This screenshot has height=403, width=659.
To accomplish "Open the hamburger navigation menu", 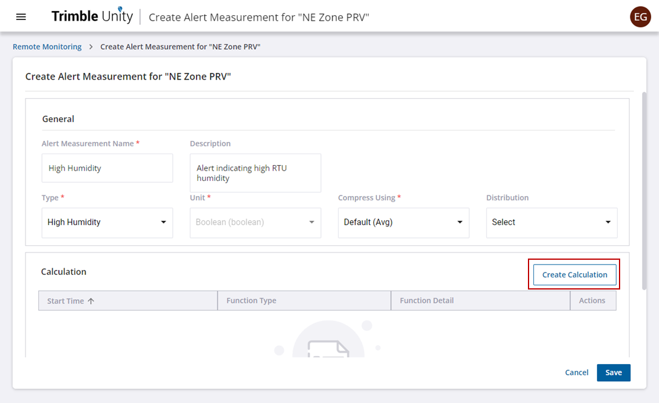I will [21, 16].
